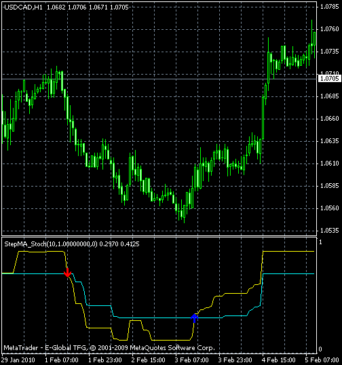Click price scale label 1.0685
342x365 pixels.
pos(329,96)
